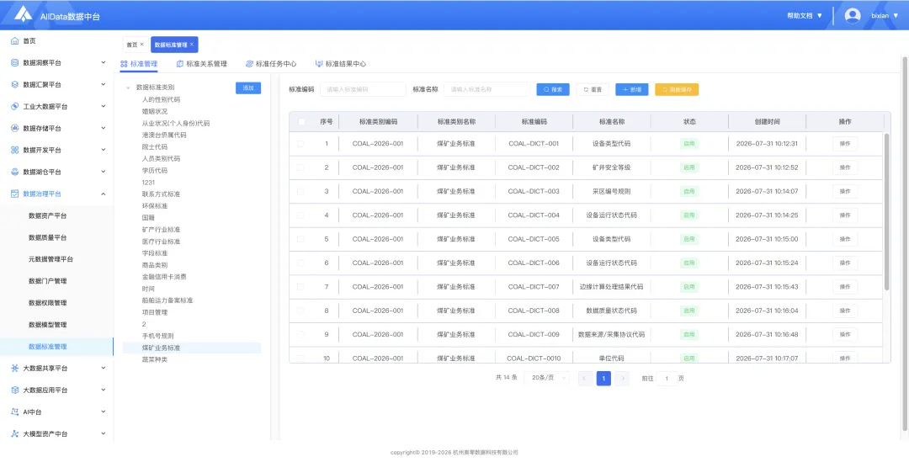Check the row checkbox for COAL-DICT-005

click(300, 239)
